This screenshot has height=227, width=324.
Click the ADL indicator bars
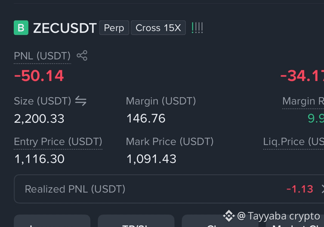(x=197, y=28)
